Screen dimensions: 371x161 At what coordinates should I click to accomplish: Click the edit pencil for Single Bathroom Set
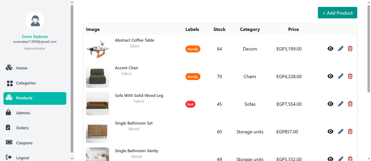pos(341,131)
